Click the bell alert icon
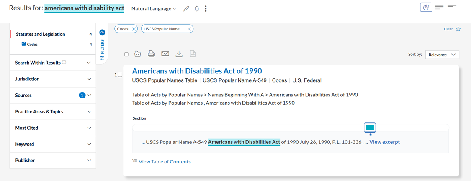 (x=197, y=9)
